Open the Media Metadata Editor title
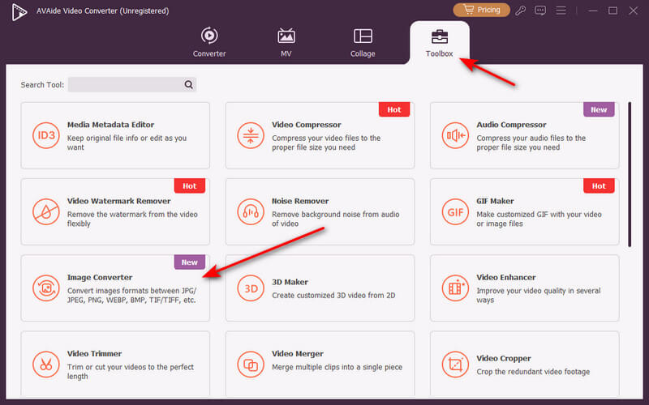Screen dimensions: 649x405 pyautogui.click(x=110, y=125)
